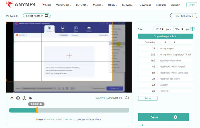Open the Support menu item
This screenshot has width=200, height=128.
click(x=176, y=5)
